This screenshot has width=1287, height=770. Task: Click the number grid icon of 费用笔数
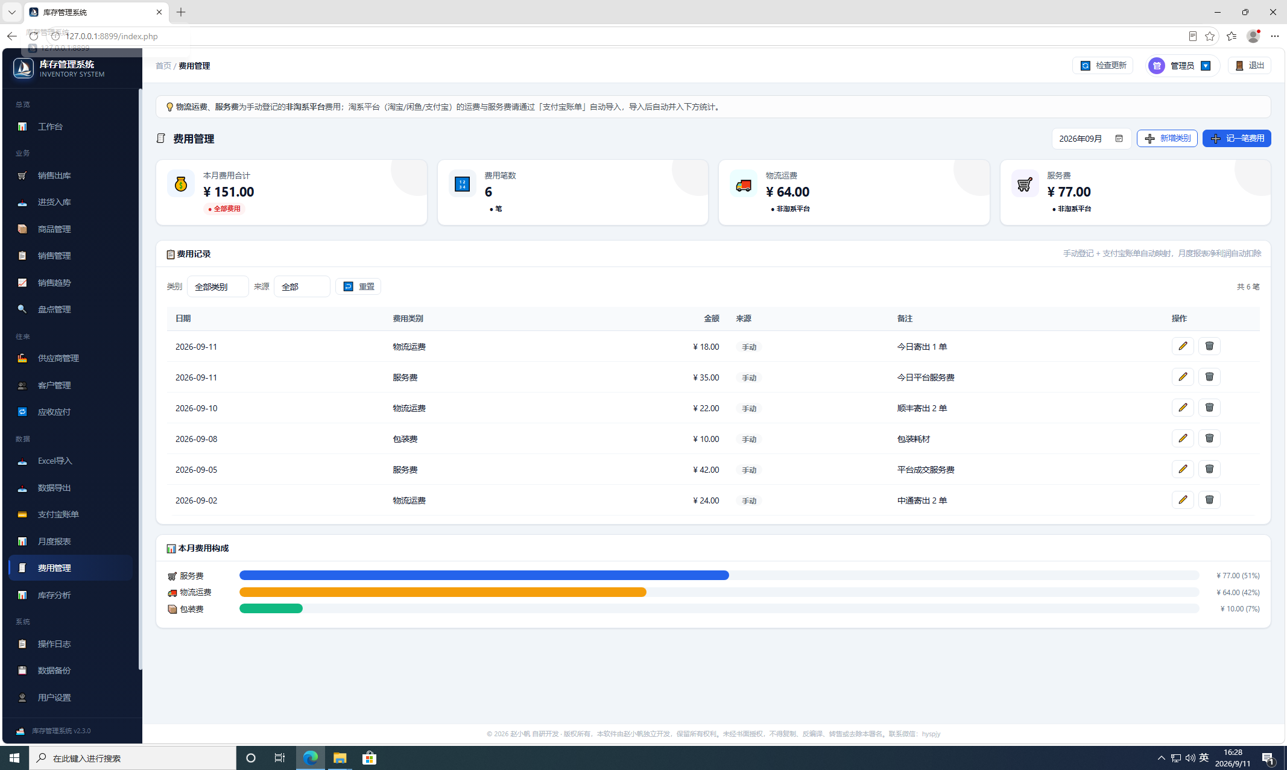462,184
